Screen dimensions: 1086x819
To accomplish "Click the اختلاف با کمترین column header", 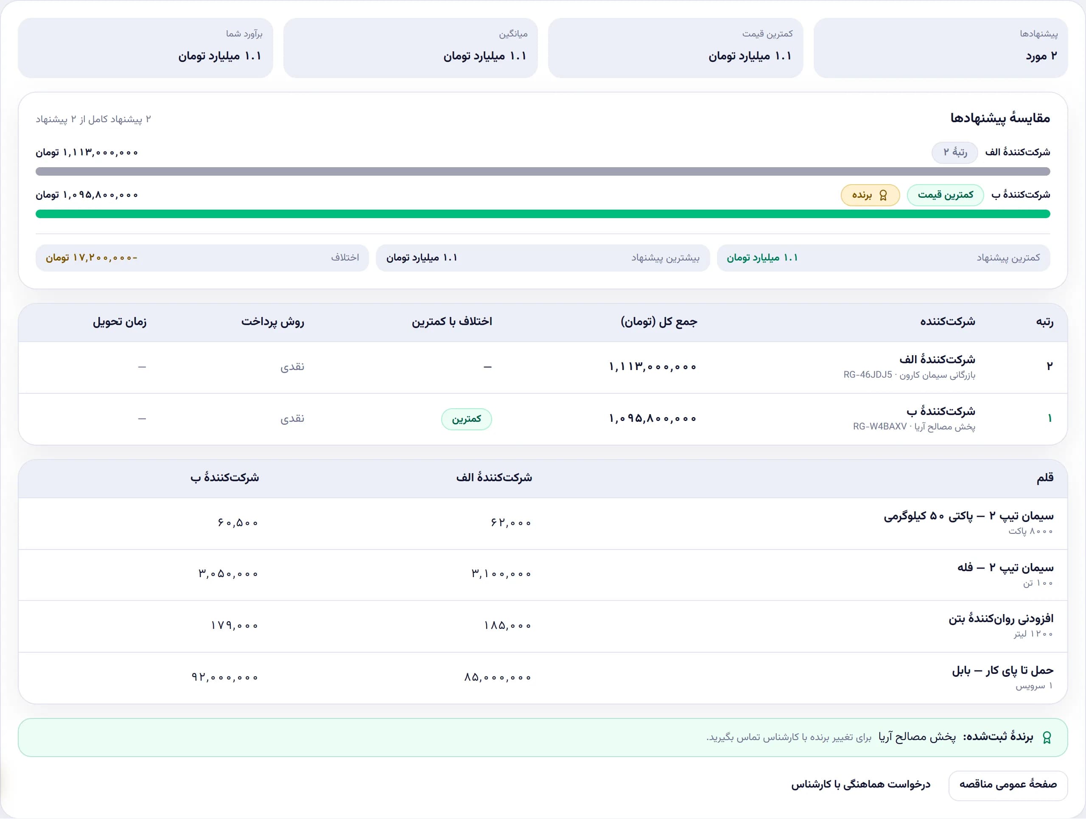I will [x=452, y=322].
